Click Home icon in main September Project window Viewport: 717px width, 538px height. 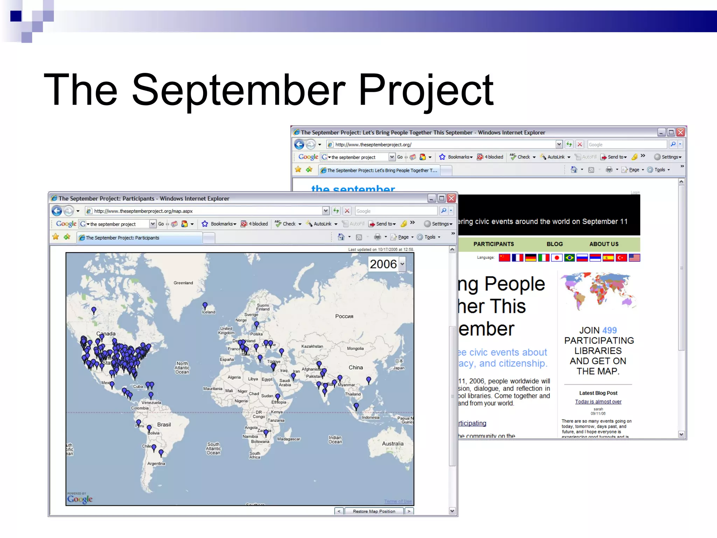[x=574, y=170]
